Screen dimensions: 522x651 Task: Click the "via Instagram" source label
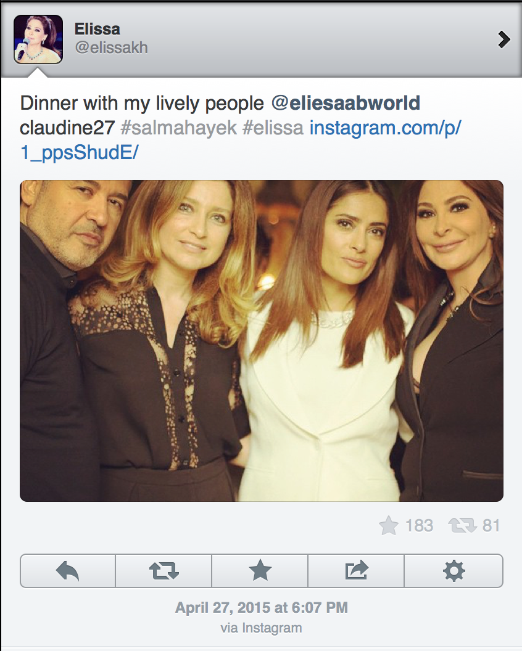pos(262,628)
